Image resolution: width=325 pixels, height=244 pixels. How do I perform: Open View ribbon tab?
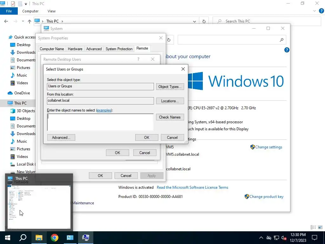(52, 11)
